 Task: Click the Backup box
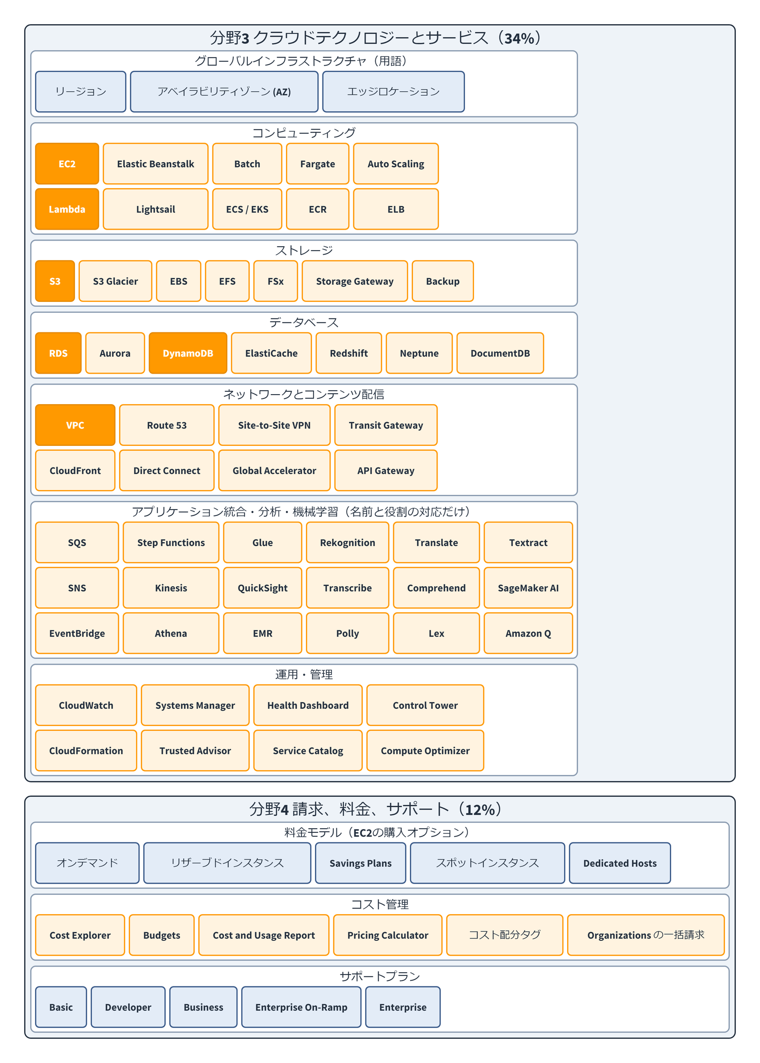[x=443, y=281]
